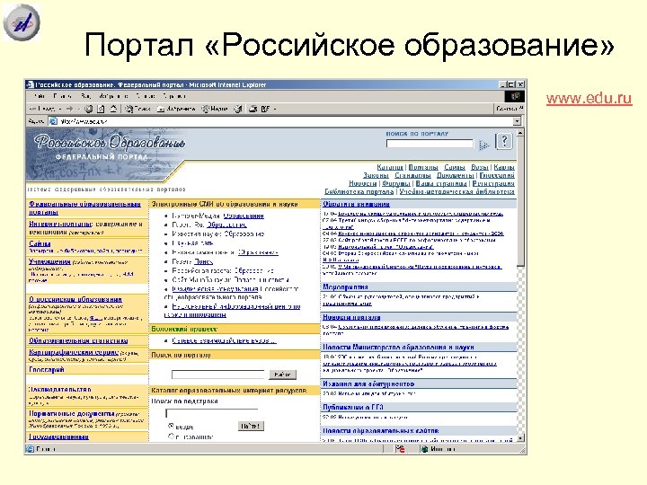Focus the header 'Поиск по порталу' search field
647x485 pixels.
(x=430, y=144)
